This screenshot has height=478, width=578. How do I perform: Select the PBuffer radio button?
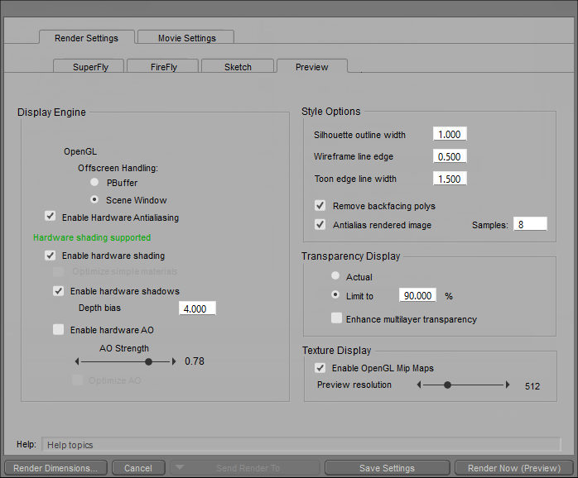coord(95,183)
